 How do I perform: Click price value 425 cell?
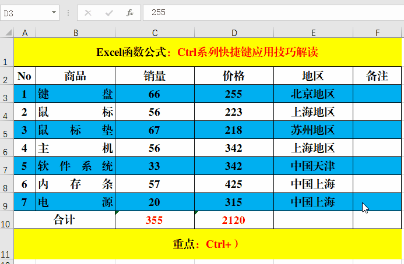tap(234, 184)
